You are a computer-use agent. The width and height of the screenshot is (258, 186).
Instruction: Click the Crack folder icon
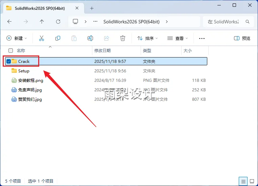coord(14,61)
